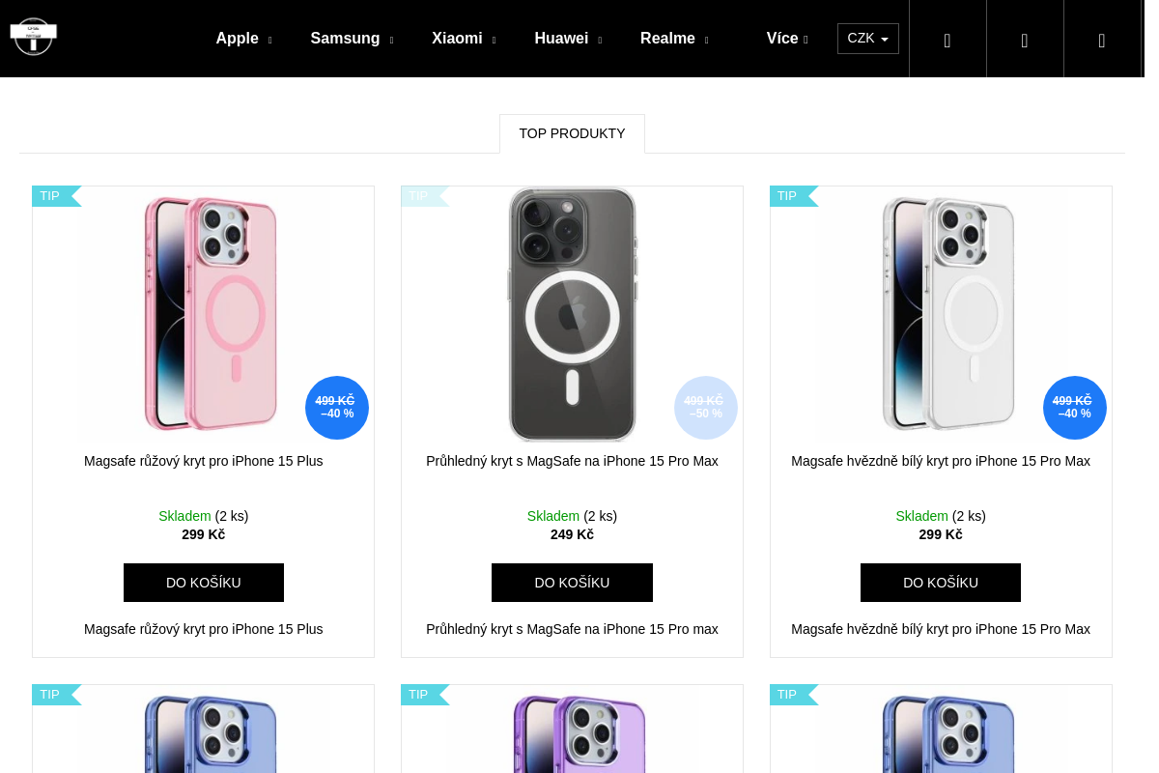1159x773 pixels.
Task: Add the pink iPhone 15 Plus case to the cart
Action: pos(204,583)
